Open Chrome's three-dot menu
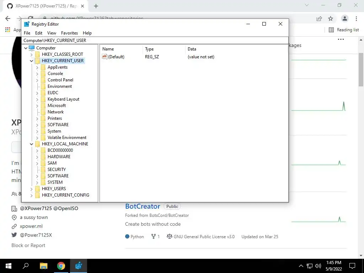Viewport: 364px width, 273px height. [356, 18]
